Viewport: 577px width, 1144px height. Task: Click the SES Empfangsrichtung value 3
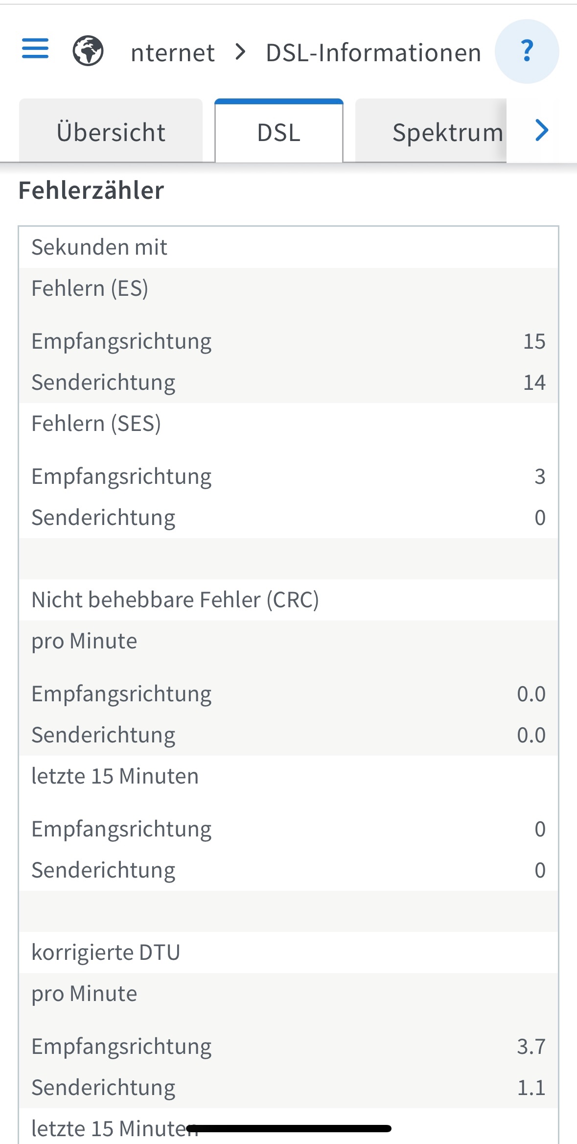pos(539,477)
